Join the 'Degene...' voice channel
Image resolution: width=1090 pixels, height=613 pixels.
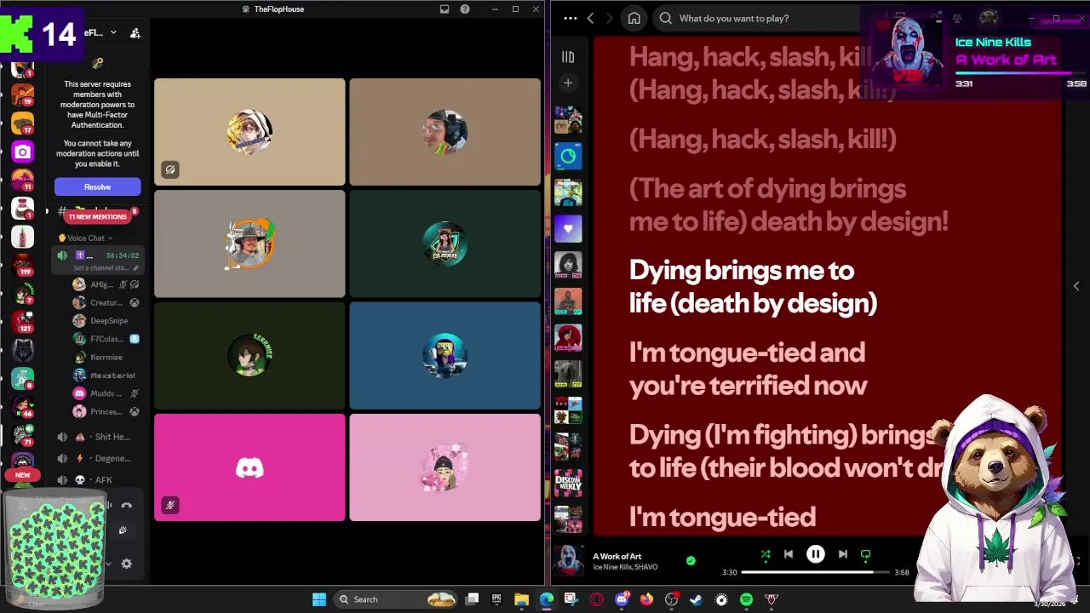pyautogui.click(x=100, y=458)
